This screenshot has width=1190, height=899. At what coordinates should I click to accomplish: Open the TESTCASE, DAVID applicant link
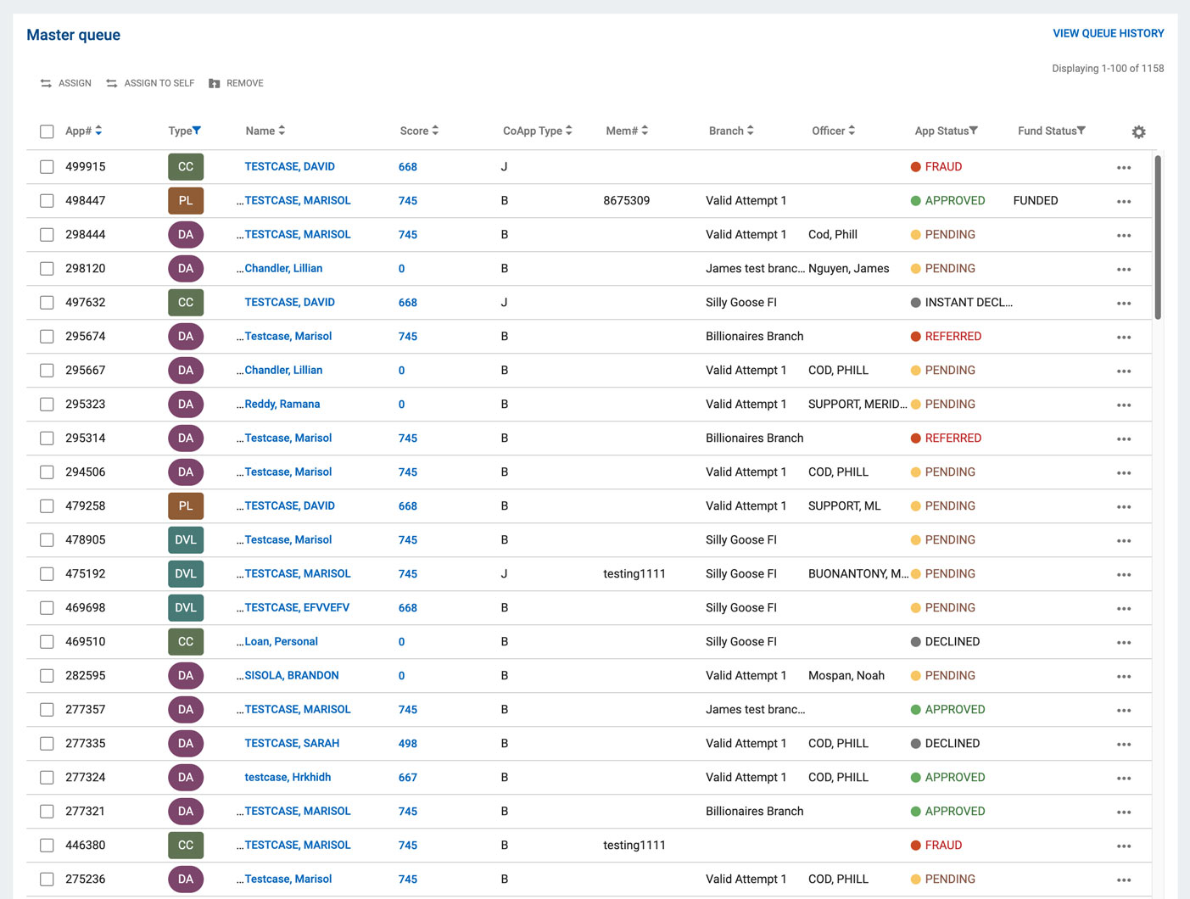(289, 166)
